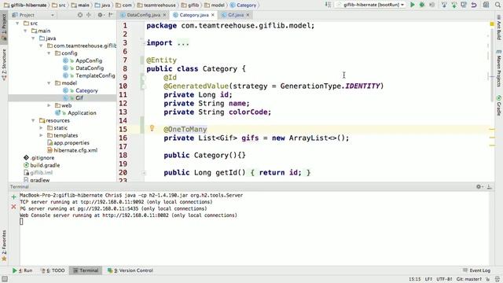Expand the web package arrow
Screen dimensions: 503x283
[49, 105]
